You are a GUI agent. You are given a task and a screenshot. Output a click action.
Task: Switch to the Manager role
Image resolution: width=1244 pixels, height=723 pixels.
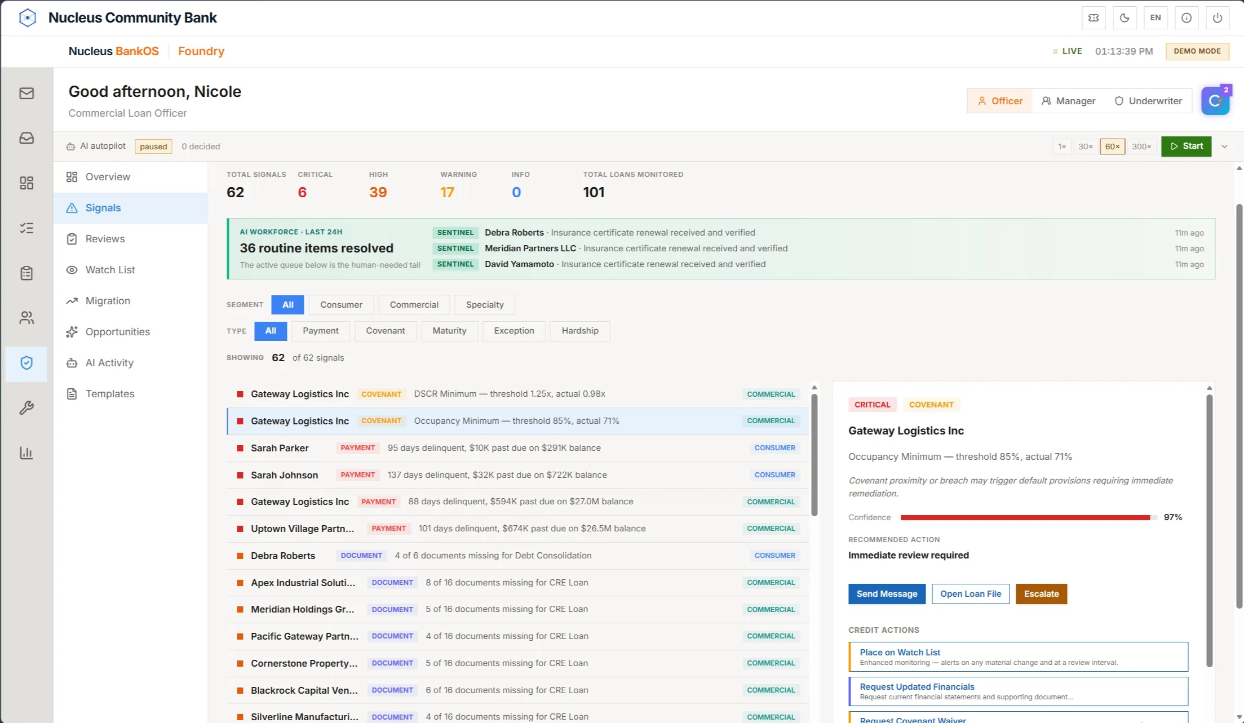(1068, 101)
